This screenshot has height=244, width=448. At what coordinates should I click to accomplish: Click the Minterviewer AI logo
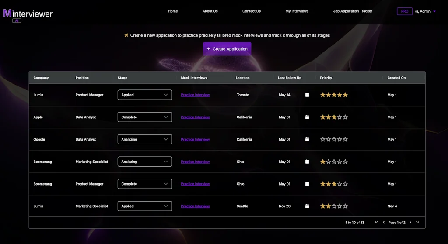pos(28,15)
